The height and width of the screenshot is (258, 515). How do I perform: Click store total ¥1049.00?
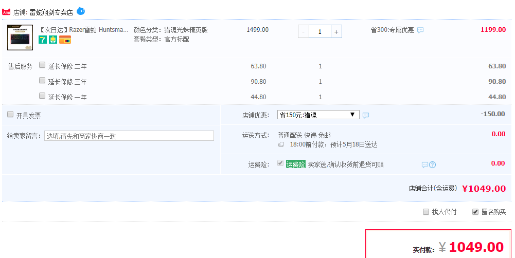coord(484,189)
